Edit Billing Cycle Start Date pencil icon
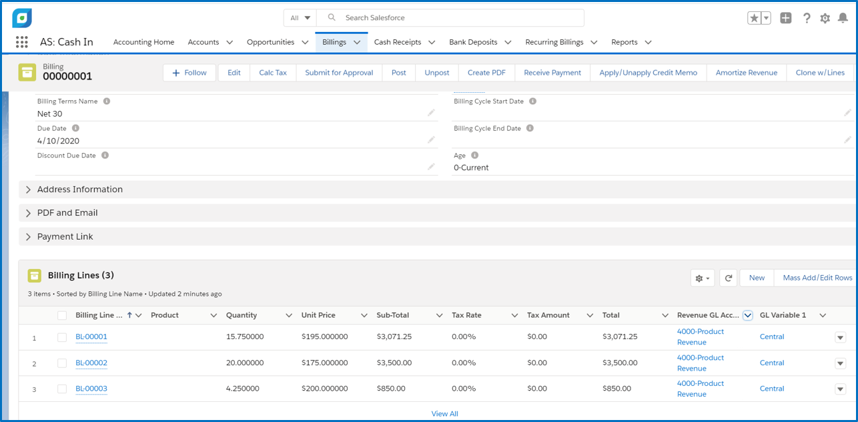The image size is (858, 422). [847, 113]
